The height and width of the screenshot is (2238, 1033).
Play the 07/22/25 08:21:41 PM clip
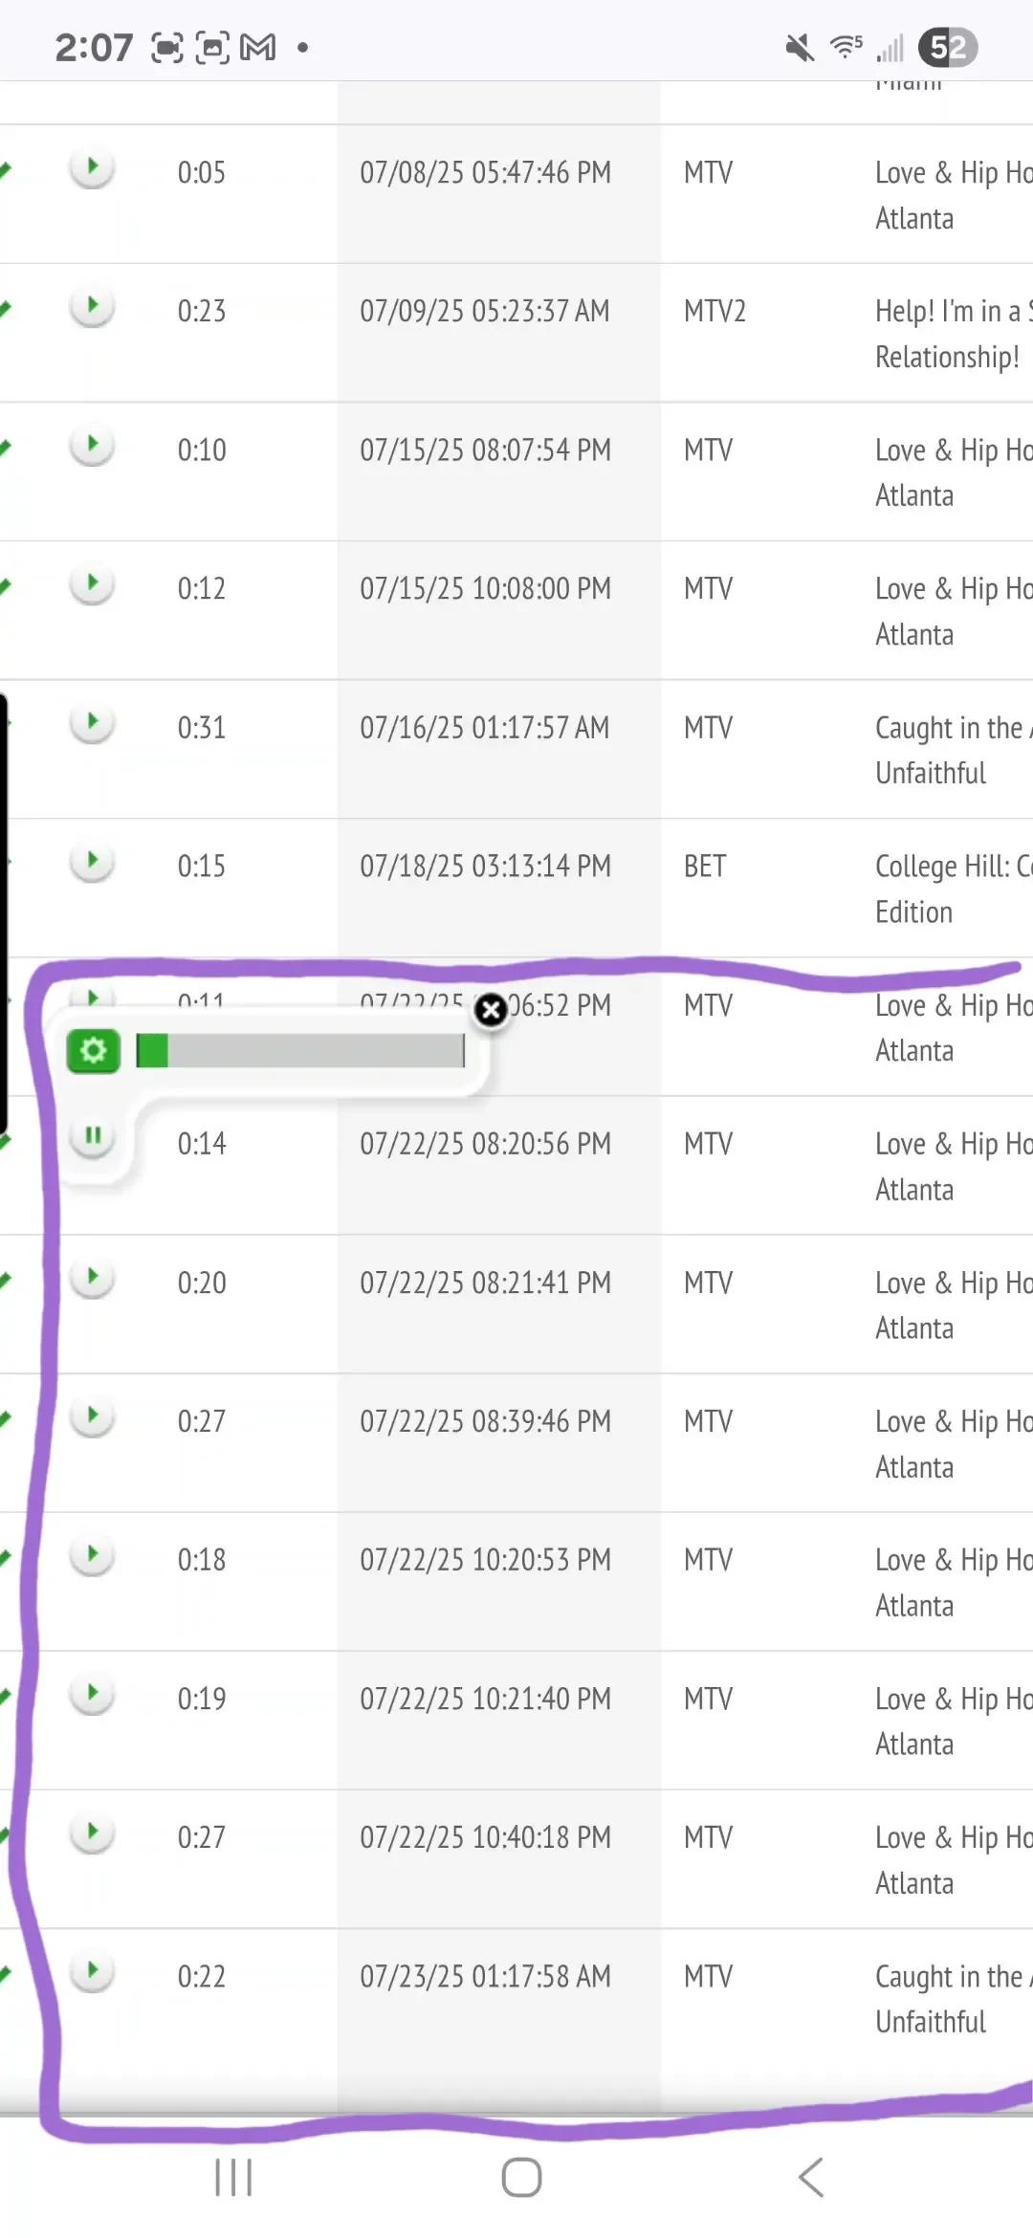pyautogui.click(x=92, y=1278)
